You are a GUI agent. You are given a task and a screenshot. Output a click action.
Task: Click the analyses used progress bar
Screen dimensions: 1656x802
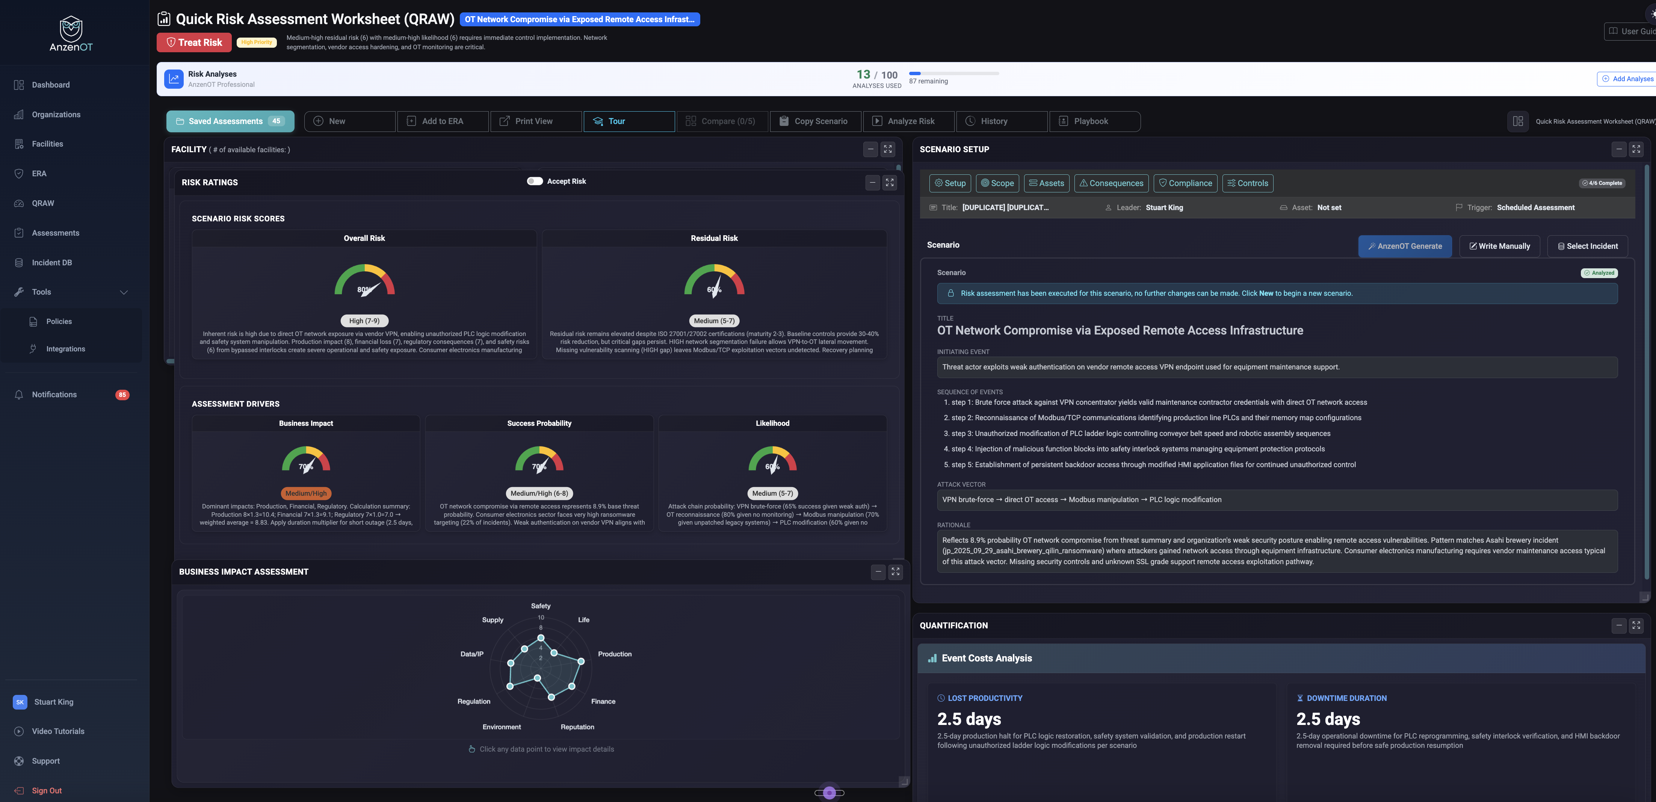(x=953, y=73)
